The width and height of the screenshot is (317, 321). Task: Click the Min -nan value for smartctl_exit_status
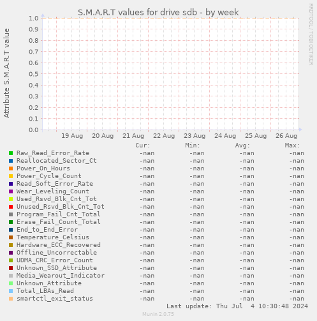coord(197,299)
